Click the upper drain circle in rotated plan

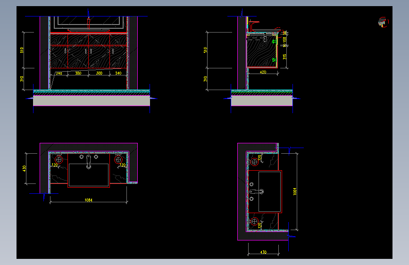pos(254,162)
